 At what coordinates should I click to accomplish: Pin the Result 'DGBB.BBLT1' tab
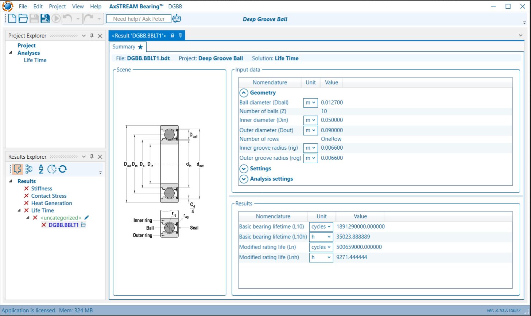[180, 35]
